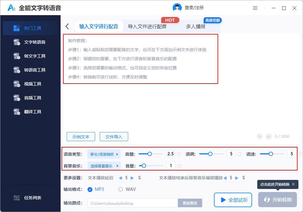Click the user avatar icon
The width and height of the screenshot is (303, 212).
(177, 8)
